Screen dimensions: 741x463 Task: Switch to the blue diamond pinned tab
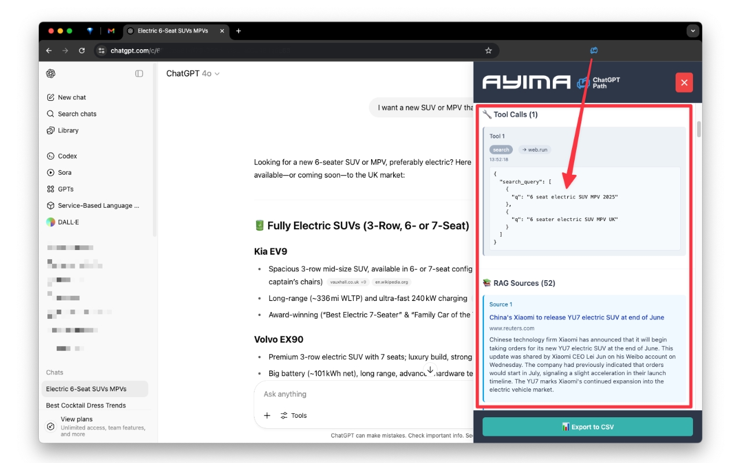tap(90, 31)
